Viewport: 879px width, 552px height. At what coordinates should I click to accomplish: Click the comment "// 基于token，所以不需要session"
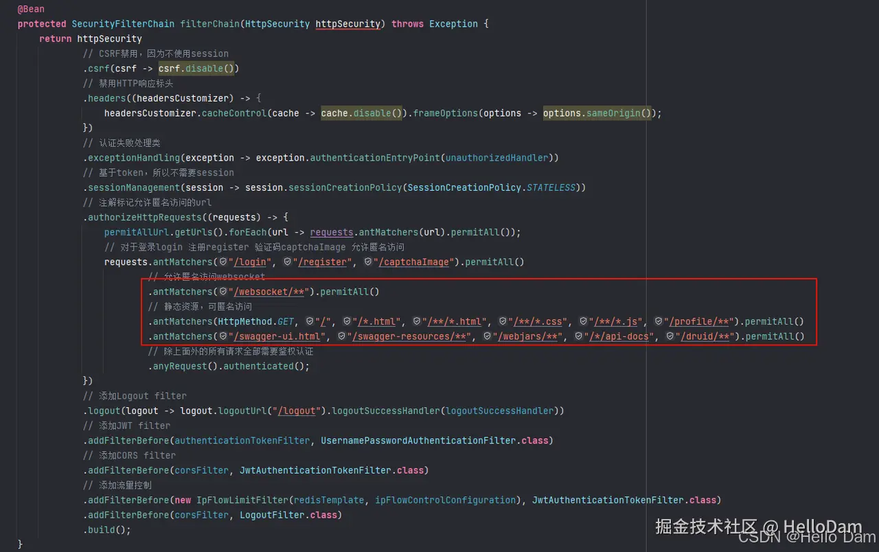[x=159, y=172]
